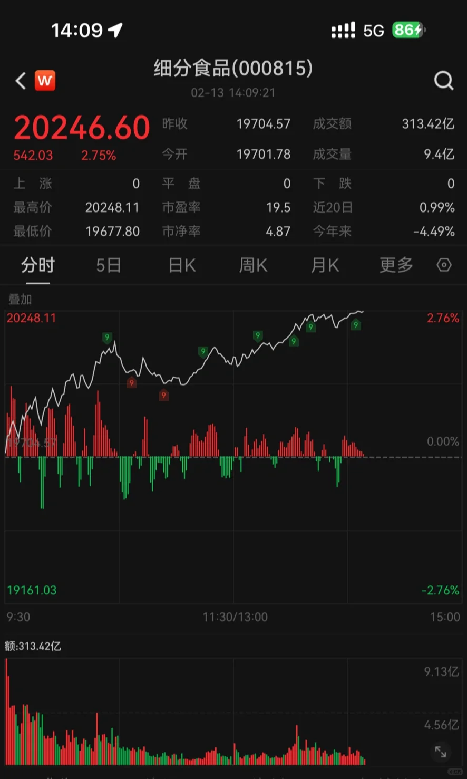Tap the 叠加 overlay button
This screenshot has width=467, height=779.
tap(20, 299)
